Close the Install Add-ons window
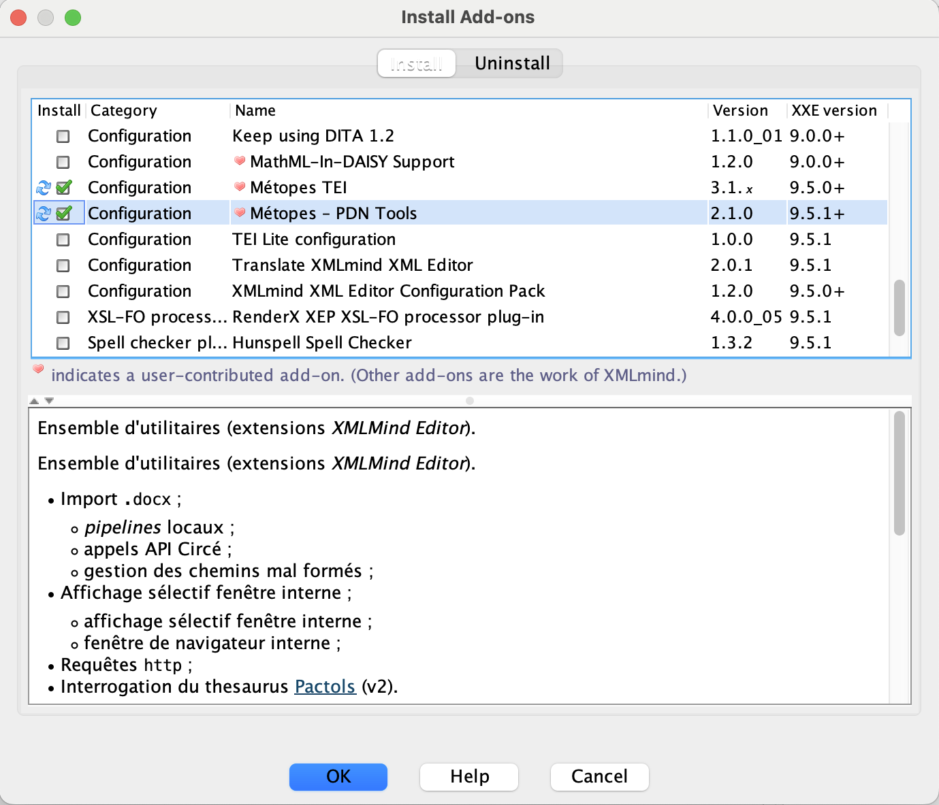939x805 pixels. 18,18
